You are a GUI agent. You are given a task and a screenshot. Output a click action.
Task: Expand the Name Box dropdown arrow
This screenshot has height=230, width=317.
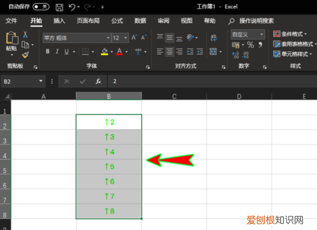tap(41, 81)
